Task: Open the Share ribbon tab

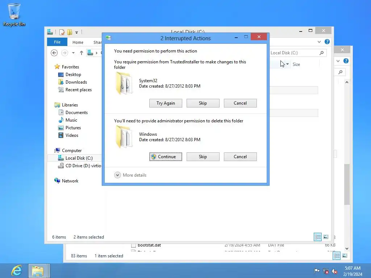Action: 97,42
